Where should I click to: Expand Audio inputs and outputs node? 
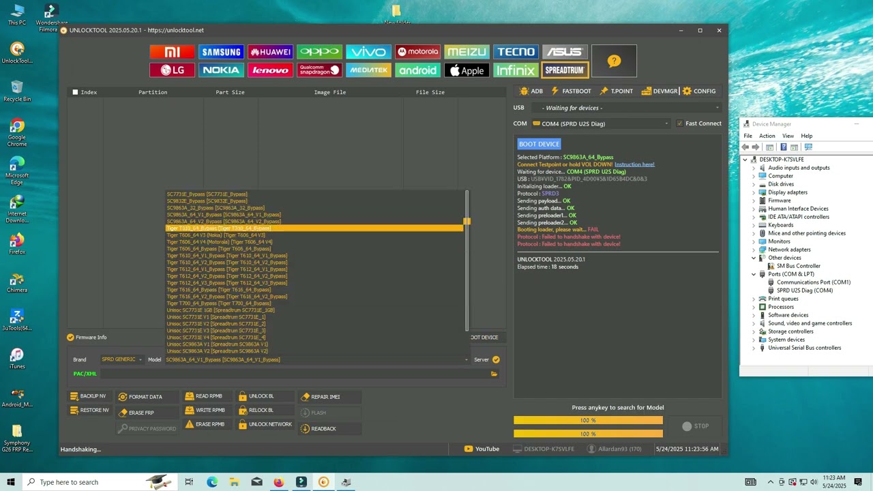point(754,168)
